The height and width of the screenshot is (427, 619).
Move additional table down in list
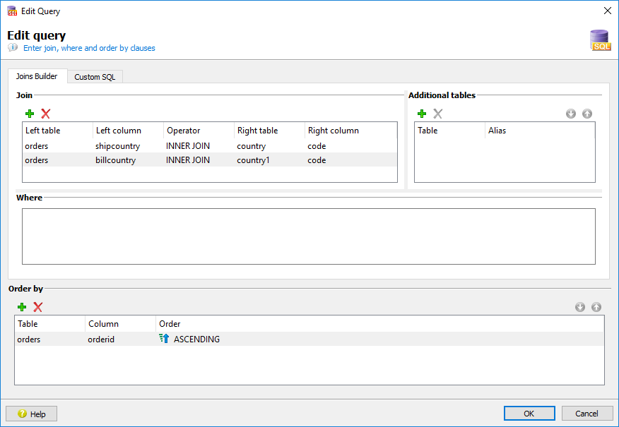[571, 114]
